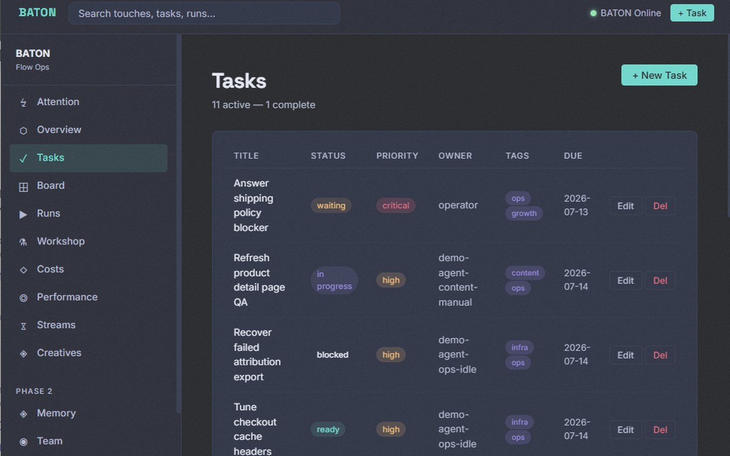Click the Attention lightning icon in sidebar
Viewport: 730px width, 456px height.
click(23, 103)
